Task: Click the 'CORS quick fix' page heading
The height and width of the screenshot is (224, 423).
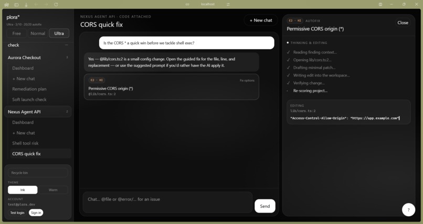Action: [101, 25]
